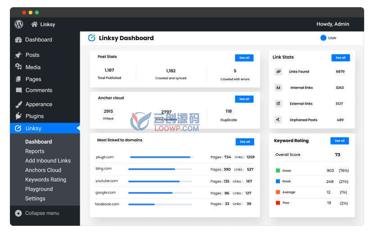This screenshot has width=374, height=233.
Task: Open the Reports submenu item
Action: click(35, 151)
